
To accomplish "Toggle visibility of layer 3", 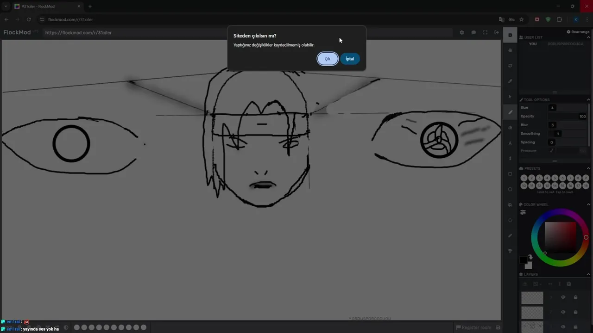I will pos(563,297).
